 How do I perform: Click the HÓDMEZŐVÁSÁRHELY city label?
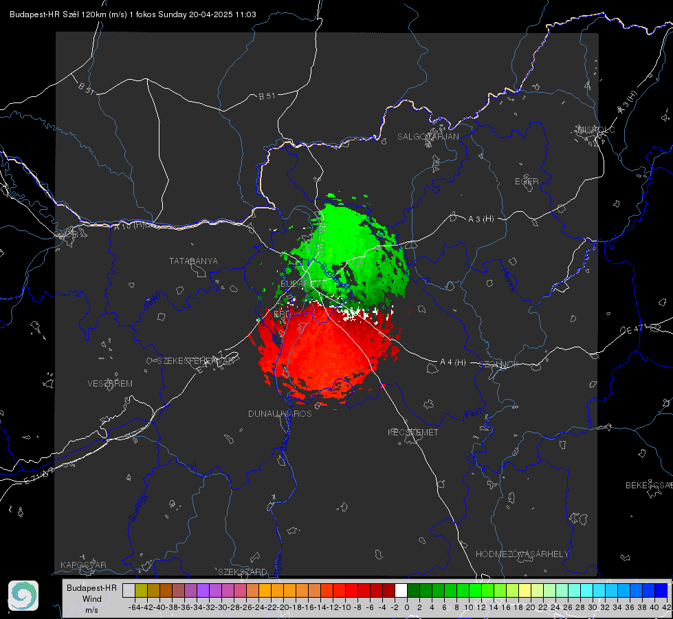(x=522, y=554)
